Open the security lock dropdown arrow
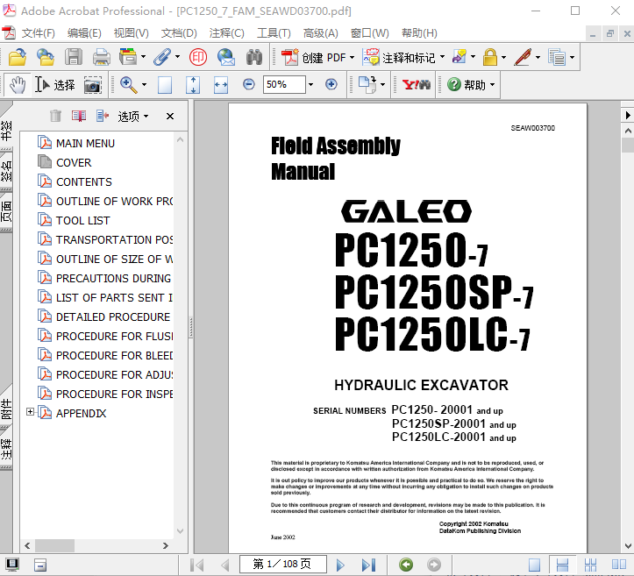Screen dimensions: 634x576 (x=504, y=57)
